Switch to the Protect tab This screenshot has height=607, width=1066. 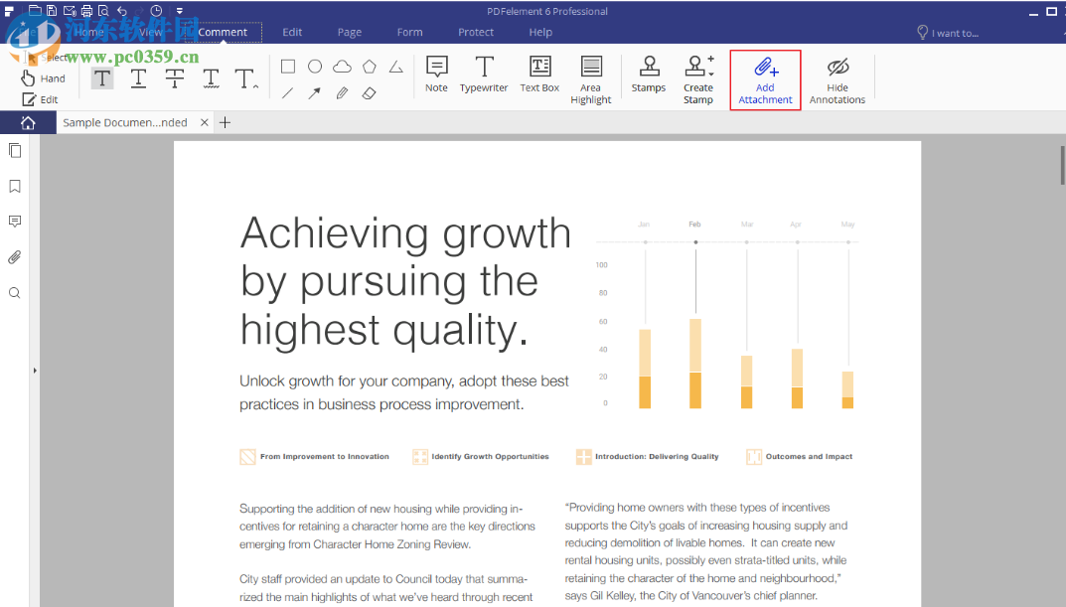point(476,32)
